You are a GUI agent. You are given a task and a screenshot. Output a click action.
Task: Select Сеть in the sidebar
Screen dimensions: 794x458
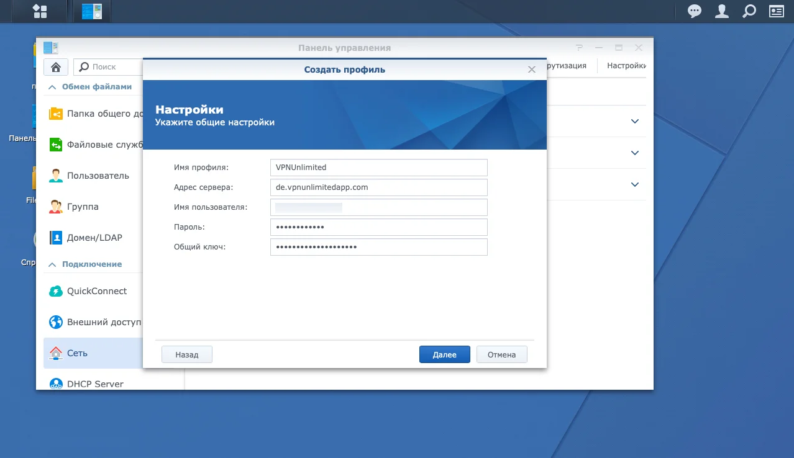77,353
